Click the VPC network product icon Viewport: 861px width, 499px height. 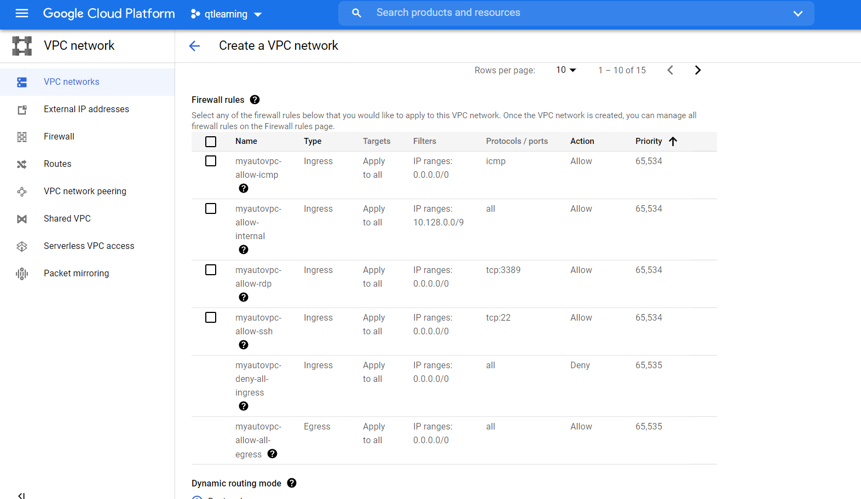pyautogui.click(x=22, y=46)
